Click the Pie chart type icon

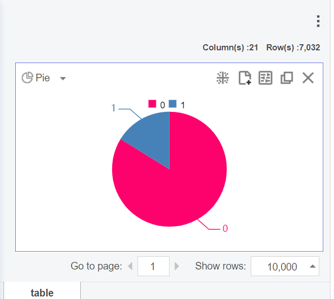pyautogui.click(x=27, y=77)
